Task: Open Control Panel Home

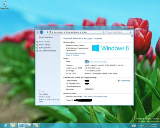Action: coord(46,37)
